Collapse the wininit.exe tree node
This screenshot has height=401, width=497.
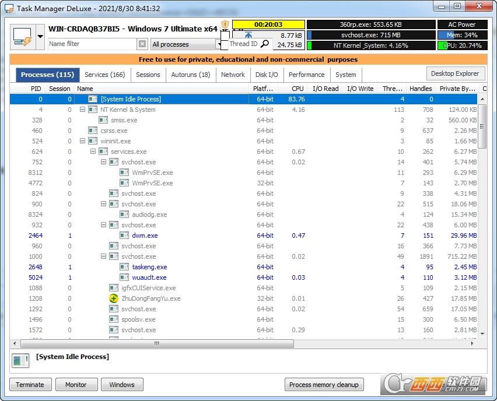(82, 140)
